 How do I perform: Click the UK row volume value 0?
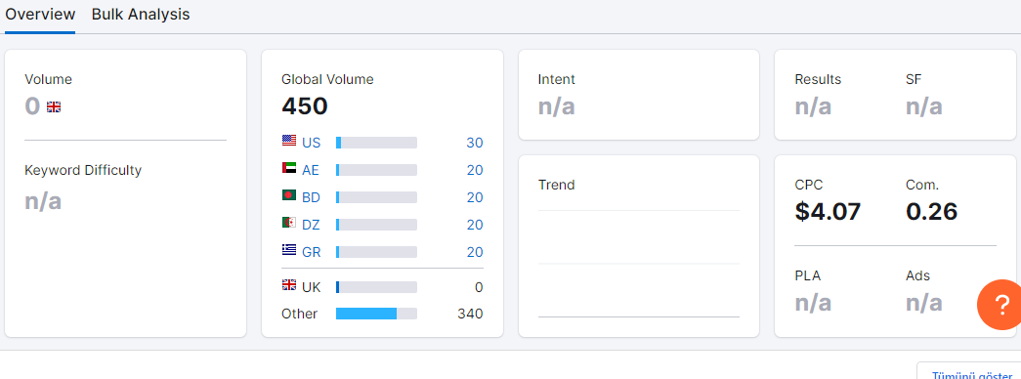(x=480, y=287)
